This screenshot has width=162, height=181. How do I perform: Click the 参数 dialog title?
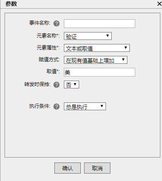(x=11, y=4)
